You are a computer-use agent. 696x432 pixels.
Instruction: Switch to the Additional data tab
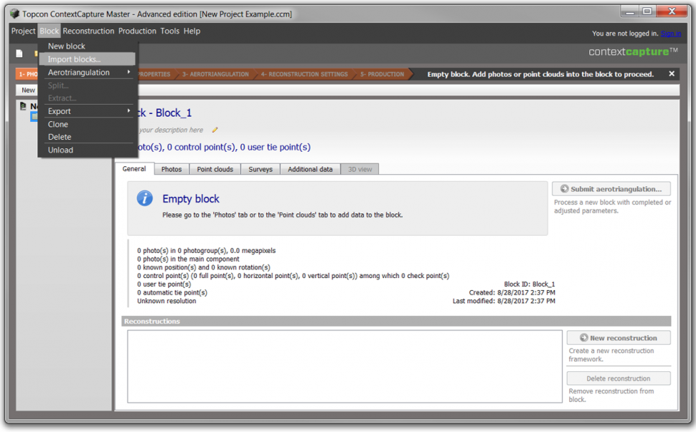click(x=310, y=169)
